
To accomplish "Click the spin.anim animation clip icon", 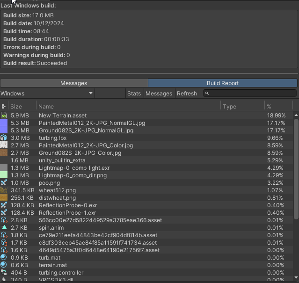I will [4, 228].
